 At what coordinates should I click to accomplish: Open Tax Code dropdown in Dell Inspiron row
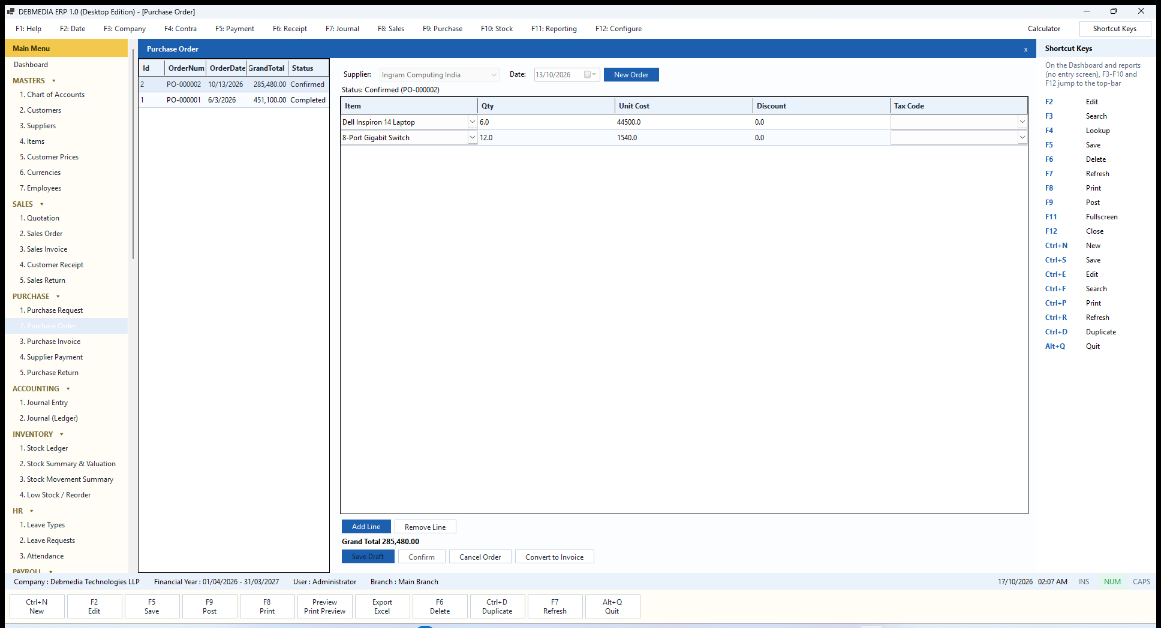point(1022,122)
